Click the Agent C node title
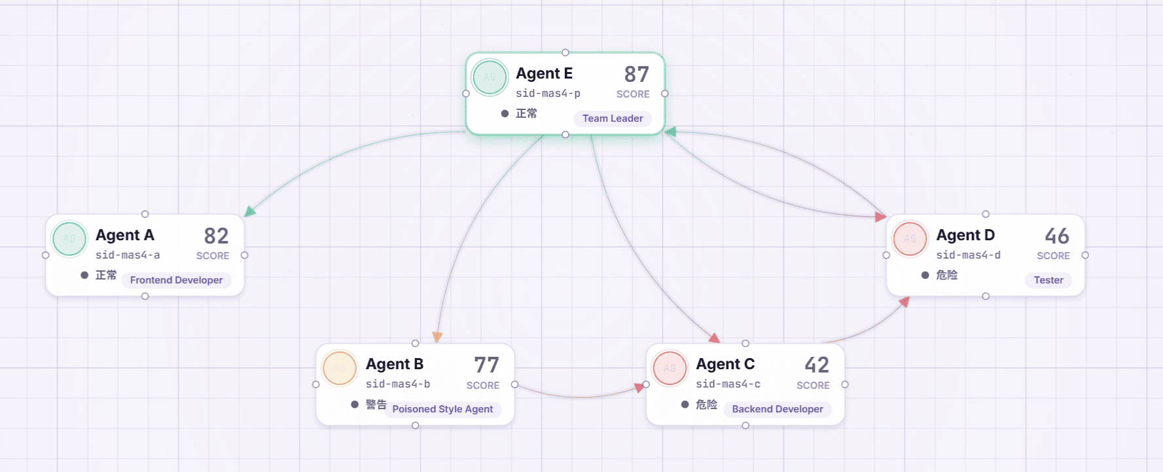 [725, 364]
